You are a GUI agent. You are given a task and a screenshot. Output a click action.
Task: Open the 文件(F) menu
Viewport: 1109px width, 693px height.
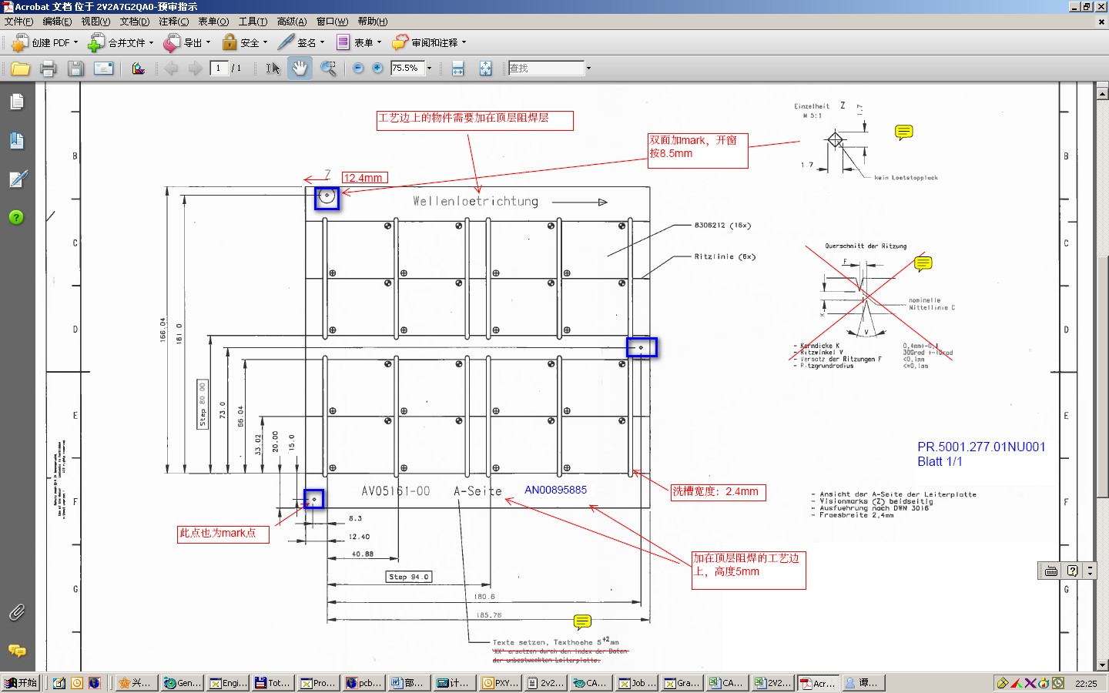pyautogui.click(x=18, y=22)
